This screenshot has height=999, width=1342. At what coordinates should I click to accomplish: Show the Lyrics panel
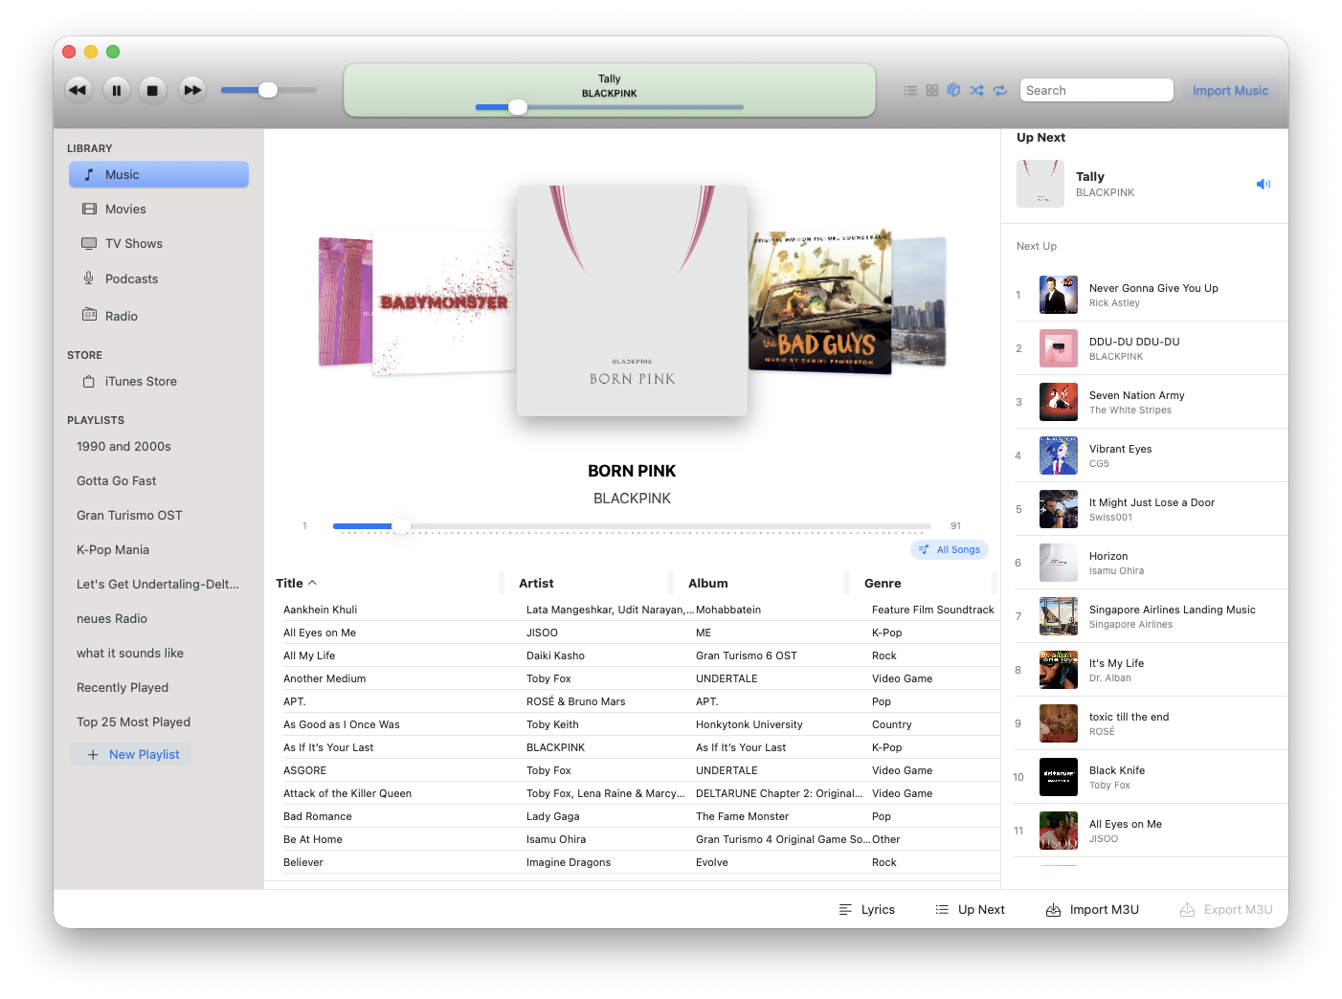coord(867,909)
